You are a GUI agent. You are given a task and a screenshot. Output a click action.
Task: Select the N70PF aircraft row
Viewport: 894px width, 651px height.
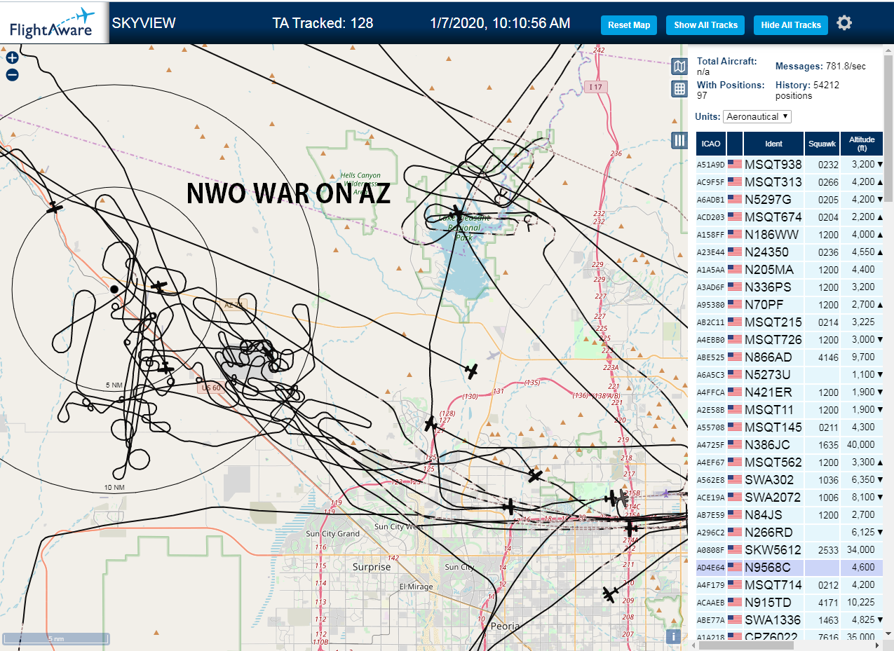pos(790,305)
